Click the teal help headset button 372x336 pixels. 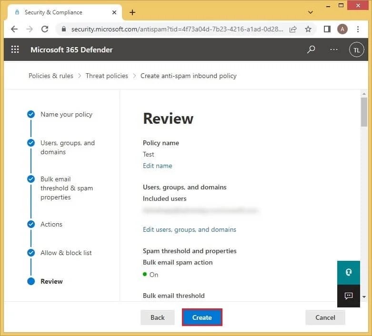pyautogui.click(x=349, y=272)
